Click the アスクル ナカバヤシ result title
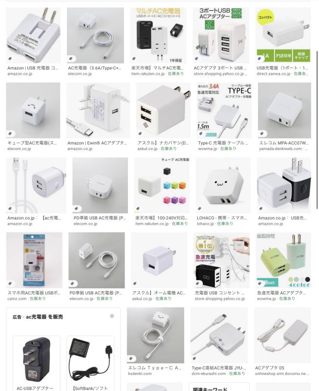 (163, 143)
